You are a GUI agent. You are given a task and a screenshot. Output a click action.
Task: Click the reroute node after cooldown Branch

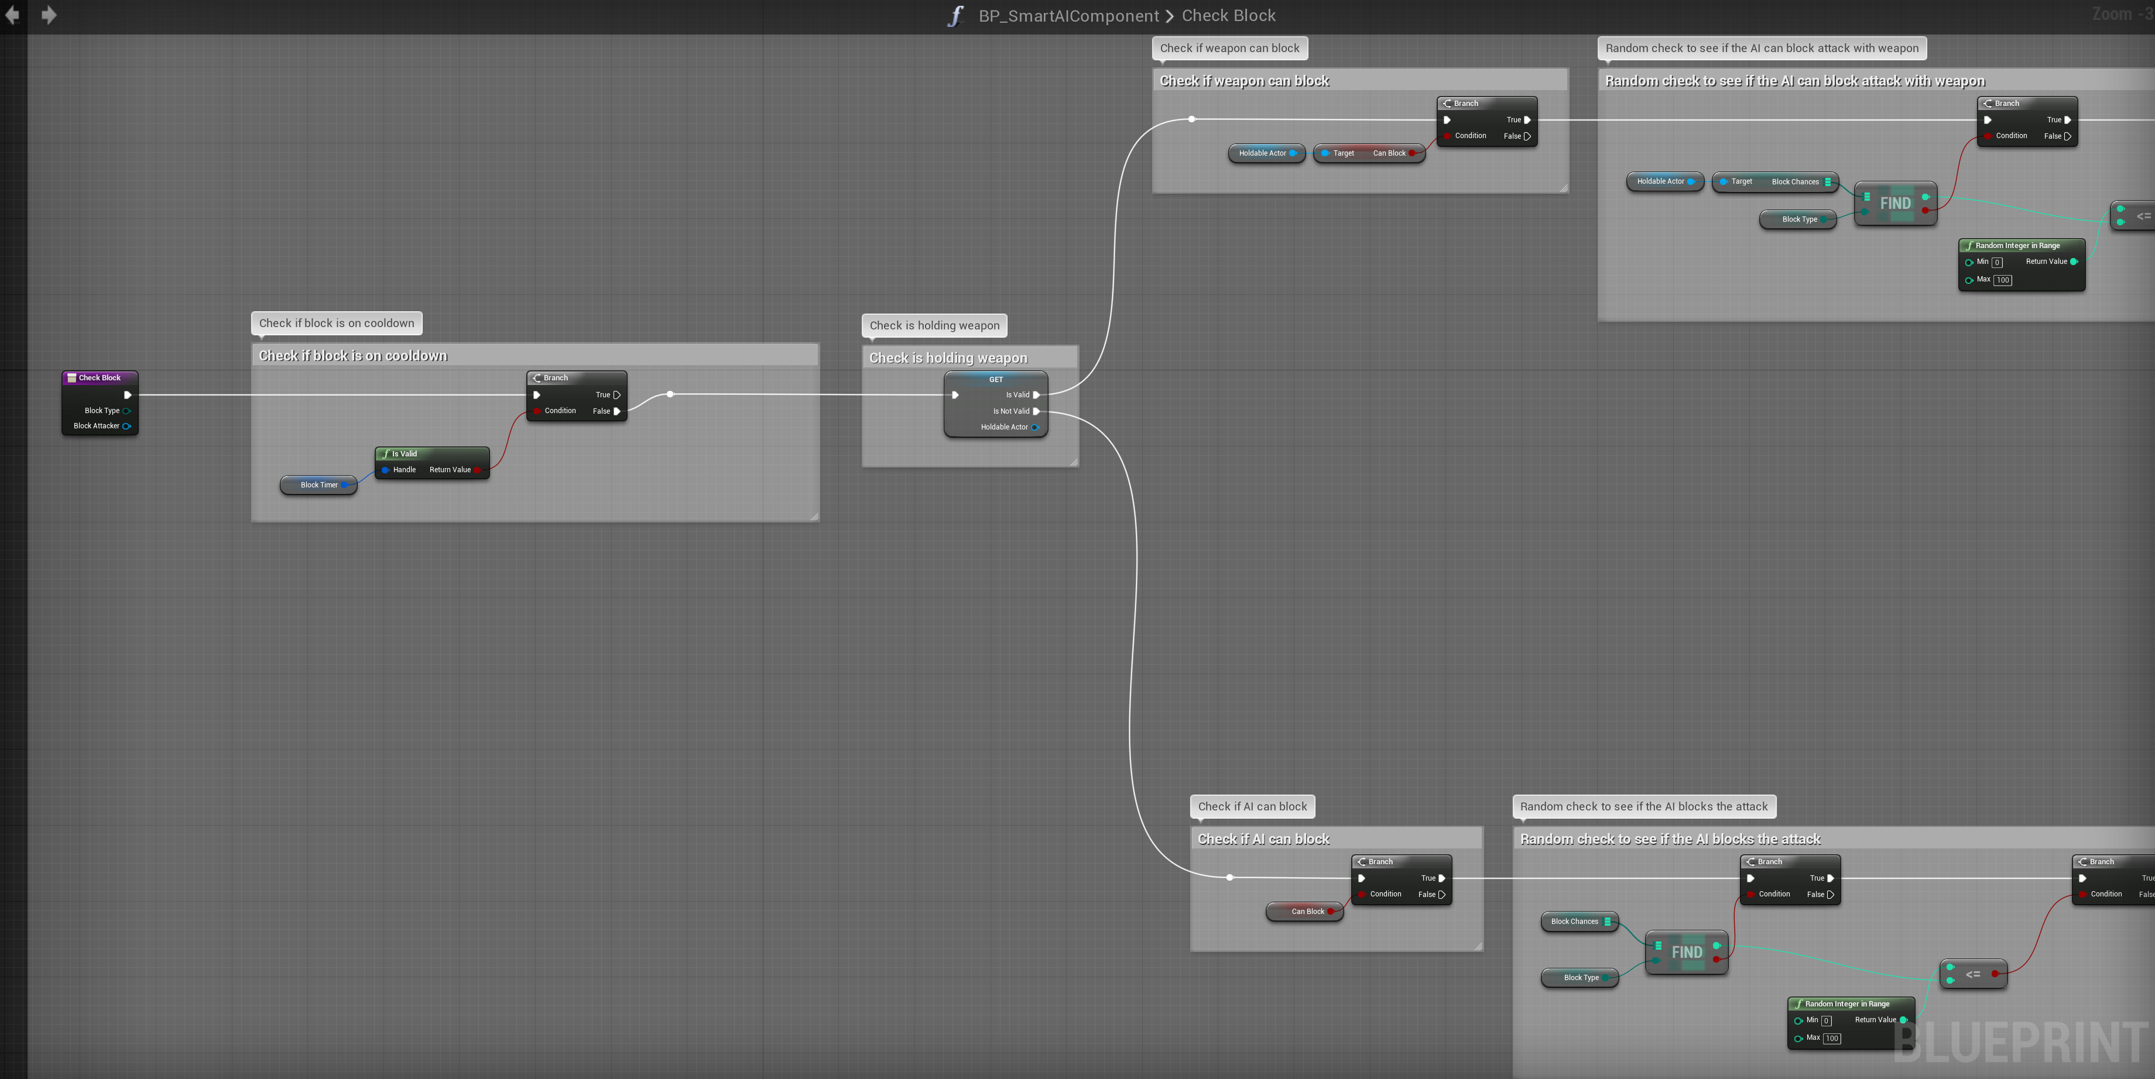670,394
